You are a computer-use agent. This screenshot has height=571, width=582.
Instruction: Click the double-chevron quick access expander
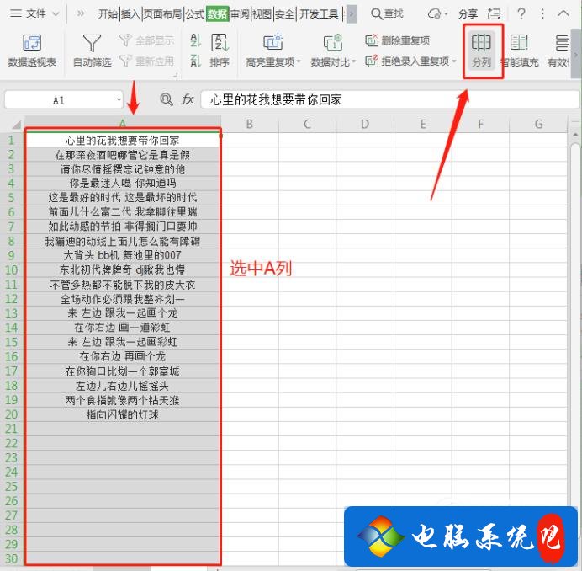[80, 14]
